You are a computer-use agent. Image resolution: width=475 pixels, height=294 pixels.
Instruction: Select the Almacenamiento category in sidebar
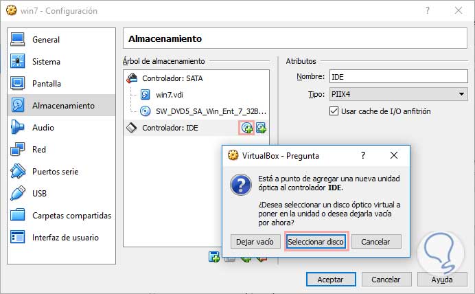pos(61,106)
